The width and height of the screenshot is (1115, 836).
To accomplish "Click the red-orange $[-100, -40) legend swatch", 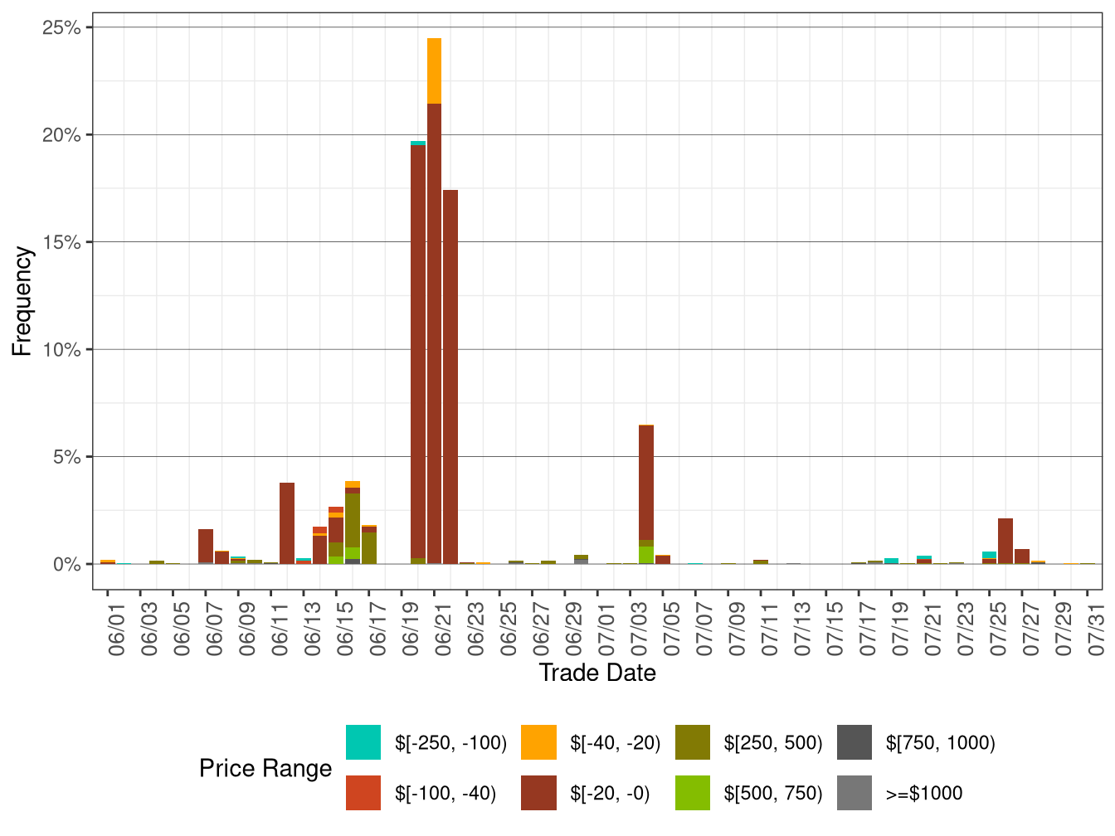I will (x=363, y=793).
